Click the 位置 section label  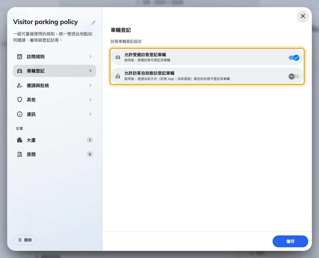(20, 128)
